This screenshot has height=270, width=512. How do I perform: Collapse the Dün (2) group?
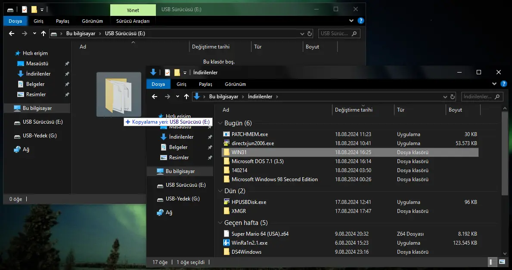[x=220, y=191]
